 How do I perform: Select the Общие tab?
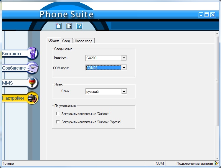(x=54, y=41)
